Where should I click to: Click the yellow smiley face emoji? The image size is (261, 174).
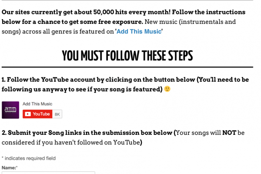tap(167, 89)
